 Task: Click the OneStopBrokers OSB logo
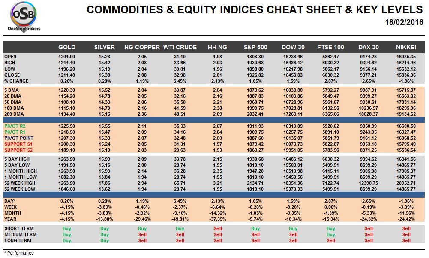click(24, 16)
